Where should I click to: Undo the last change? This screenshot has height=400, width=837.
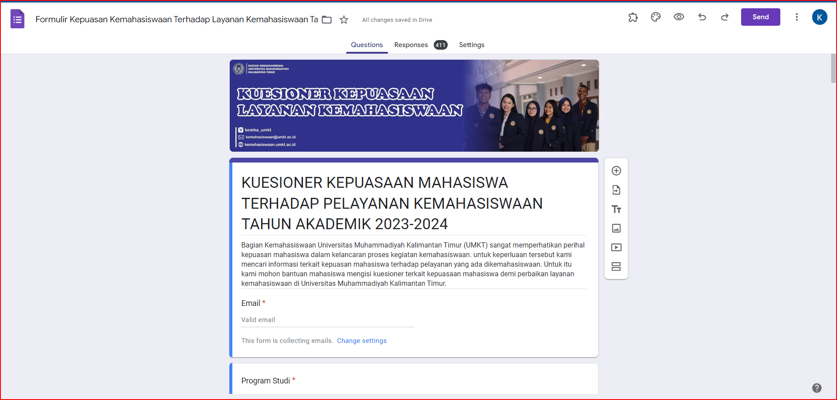(x=702, y=17)
